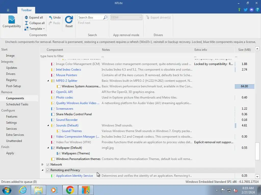Click the scrollbar up arrow
The width and height of the screenshot is (261, 195).
coord(257,49)
